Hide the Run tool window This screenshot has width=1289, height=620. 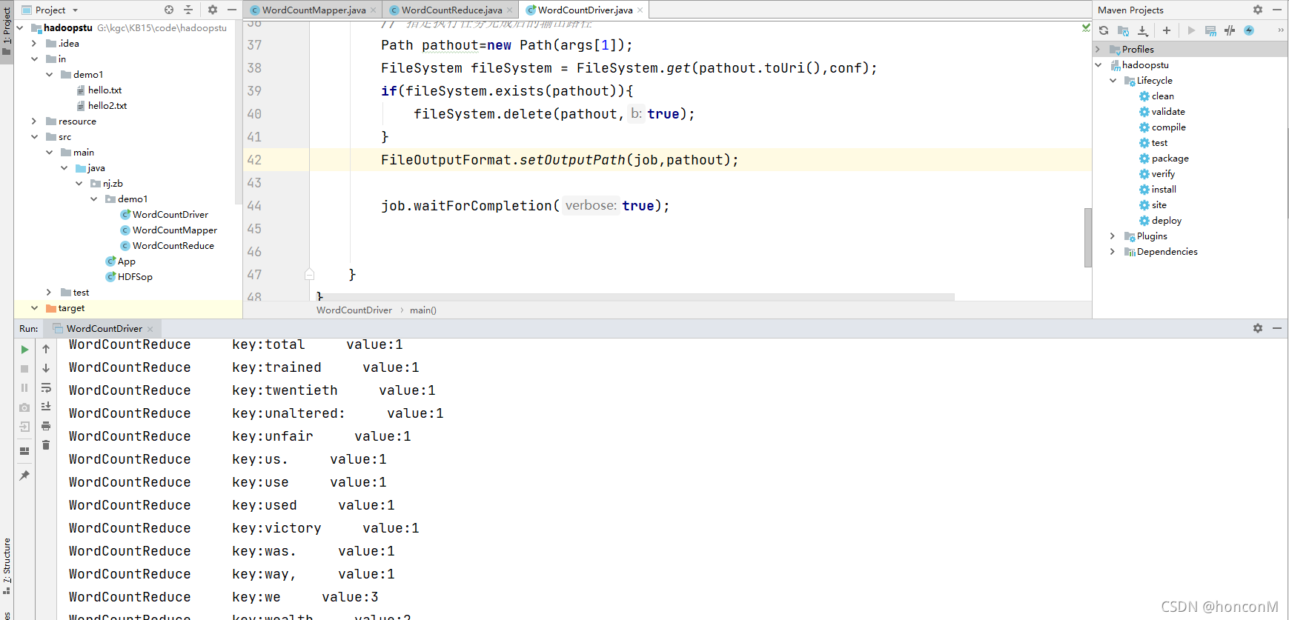[x=1277, y=328]
